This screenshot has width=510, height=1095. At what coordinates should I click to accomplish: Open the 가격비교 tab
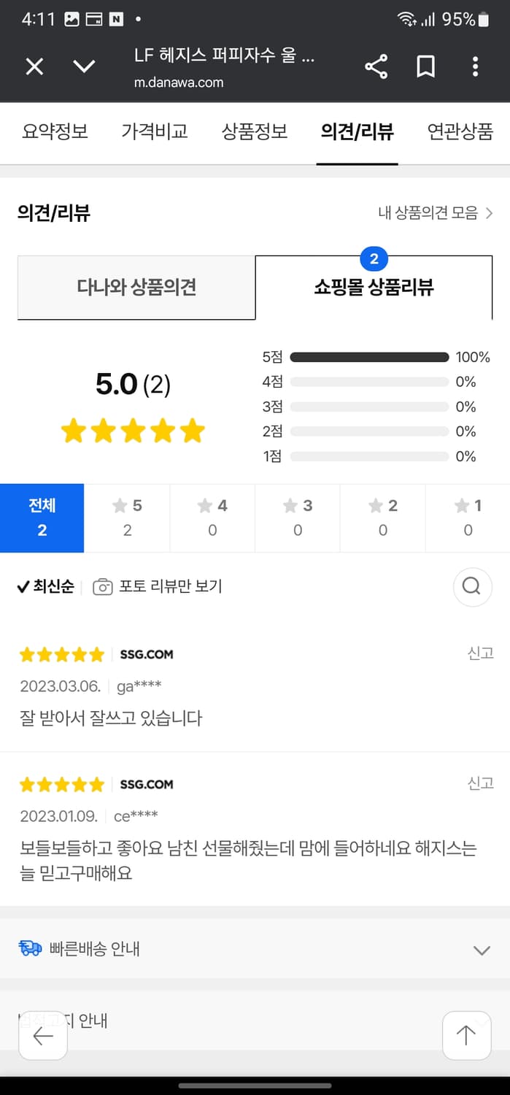tap(155, 131)
